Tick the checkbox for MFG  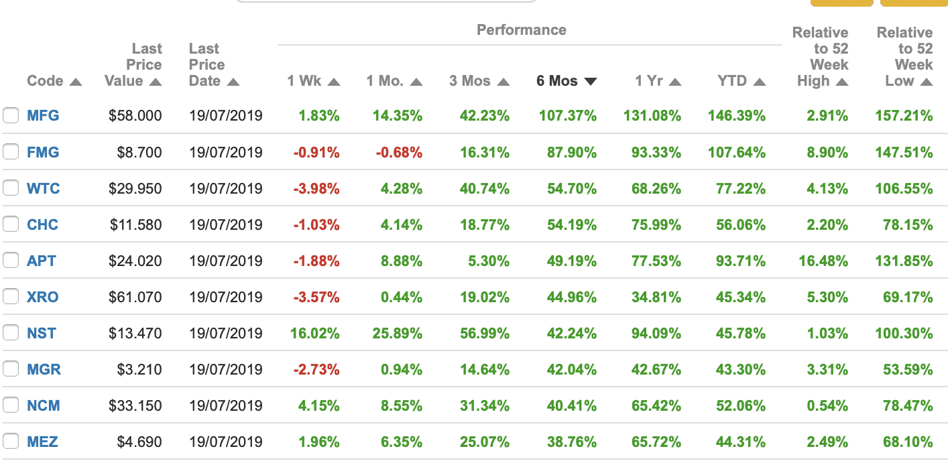(x=11, y=116)
